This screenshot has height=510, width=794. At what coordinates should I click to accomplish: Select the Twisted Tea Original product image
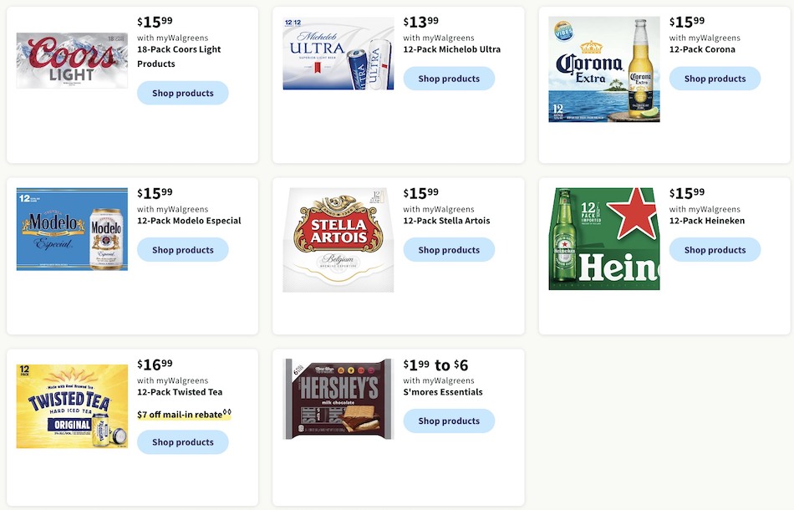(71, 405)
